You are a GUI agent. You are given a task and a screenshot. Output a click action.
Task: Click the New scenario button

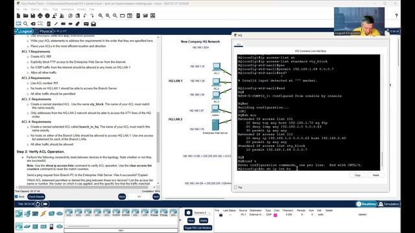coord(191,221)
